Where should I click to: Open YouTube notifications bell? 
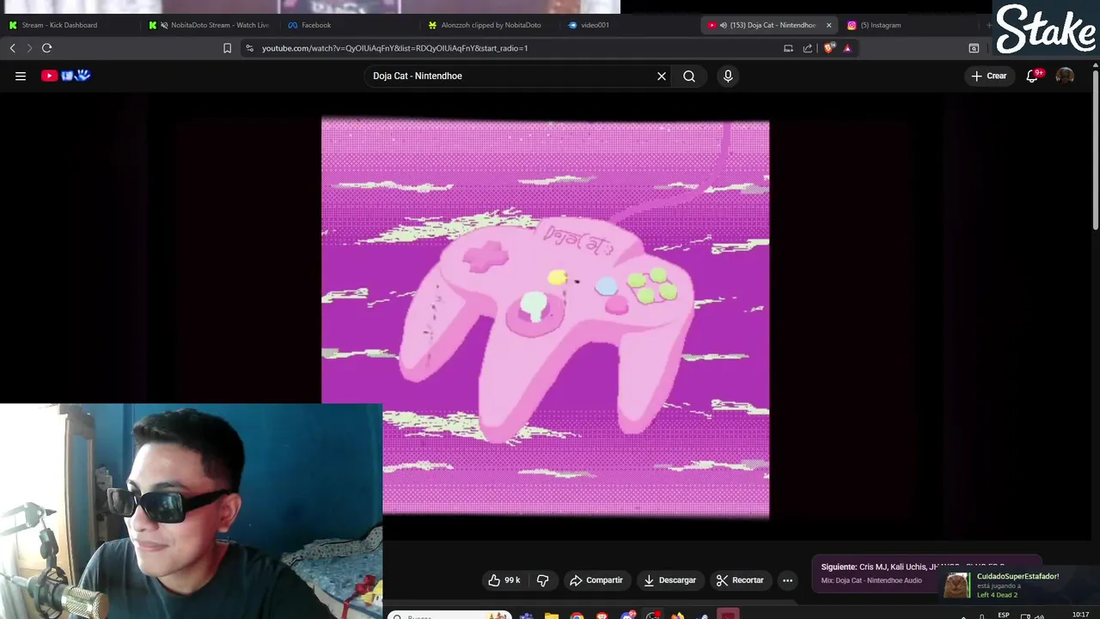click(x=1033, y=76)
